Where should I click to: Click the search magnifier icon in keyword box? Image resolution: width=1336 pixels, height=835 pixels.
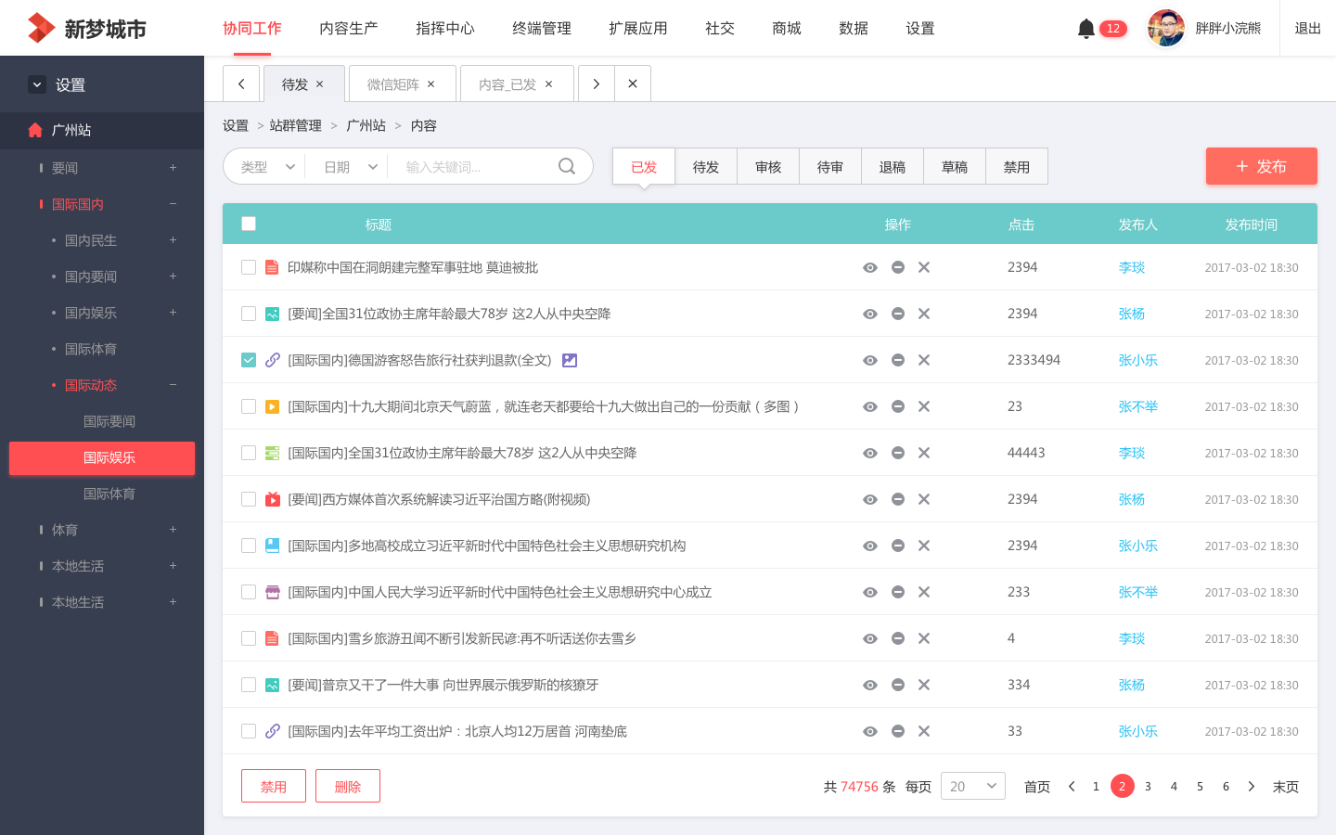[567, 167]
